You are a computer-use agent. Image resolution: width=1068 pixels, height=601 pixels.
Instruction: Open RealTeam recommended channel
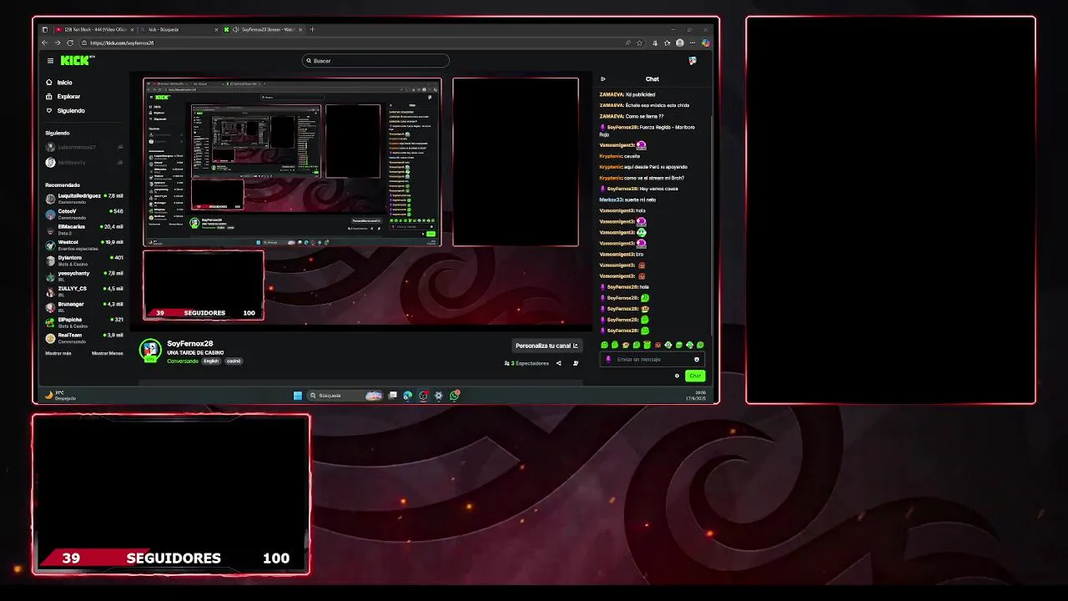[x=84, y=337]
